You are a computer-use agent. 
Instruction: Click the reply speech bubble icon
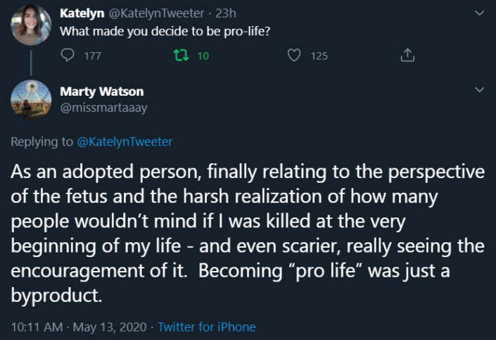pyautogui.click(x=68, y=56)
